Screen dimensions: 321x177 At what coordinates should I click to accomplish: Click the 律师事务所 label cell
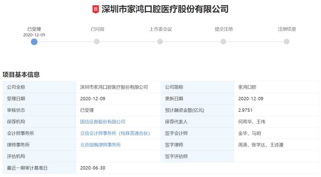[x=39, y=145]
